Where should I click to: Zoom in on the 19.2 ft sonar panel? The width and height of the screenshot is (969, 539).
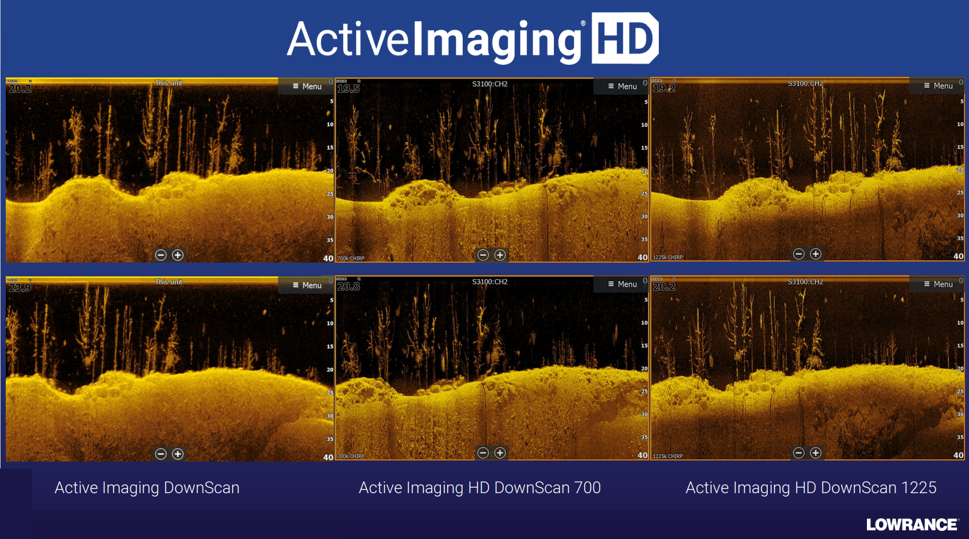[x=815, y=254]
